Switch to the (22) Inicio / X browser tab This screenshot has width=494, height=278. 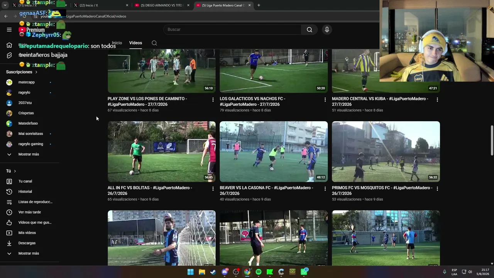click(x=100, y=5)
